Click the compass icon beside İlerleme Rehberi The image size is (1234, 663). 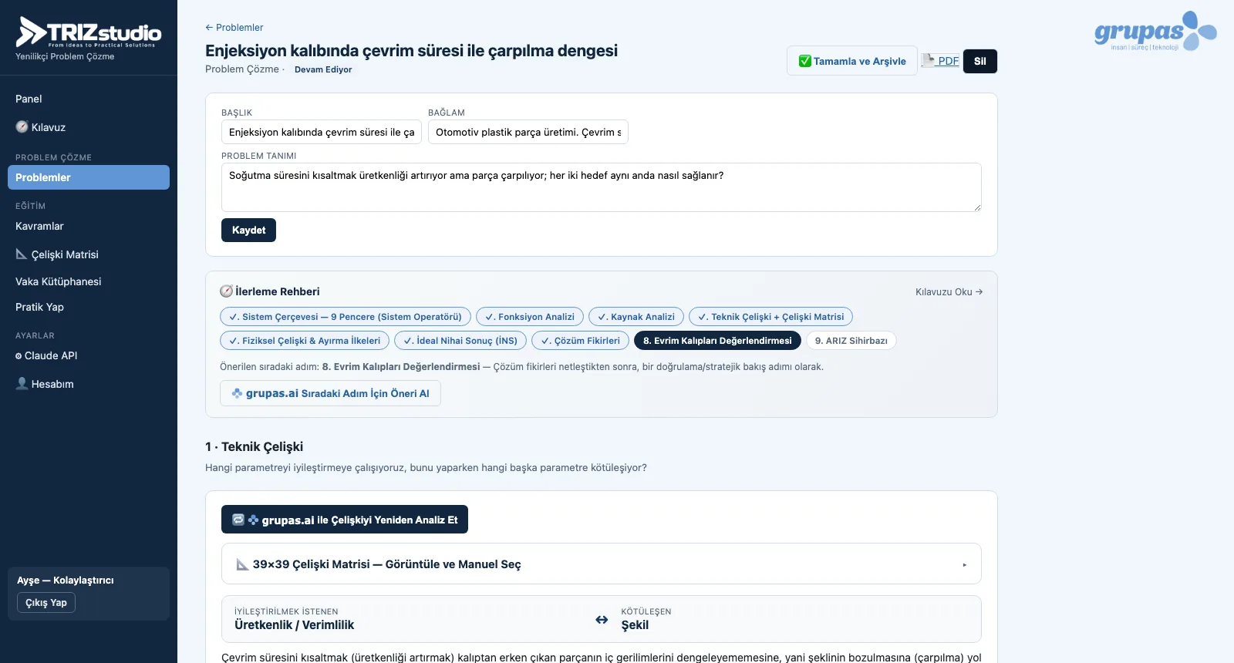coord(226,291)
